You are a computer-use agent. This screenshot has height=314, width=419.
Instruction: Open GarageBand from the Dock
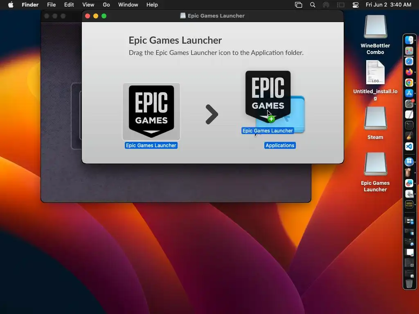point(409,136)
